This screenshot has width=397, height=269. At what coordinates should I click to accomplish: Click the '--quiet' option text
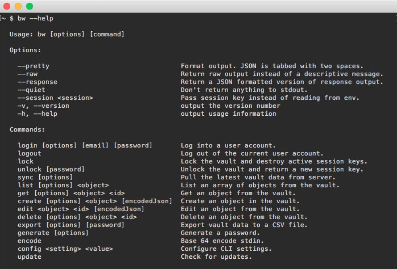[x=31, y=90]
